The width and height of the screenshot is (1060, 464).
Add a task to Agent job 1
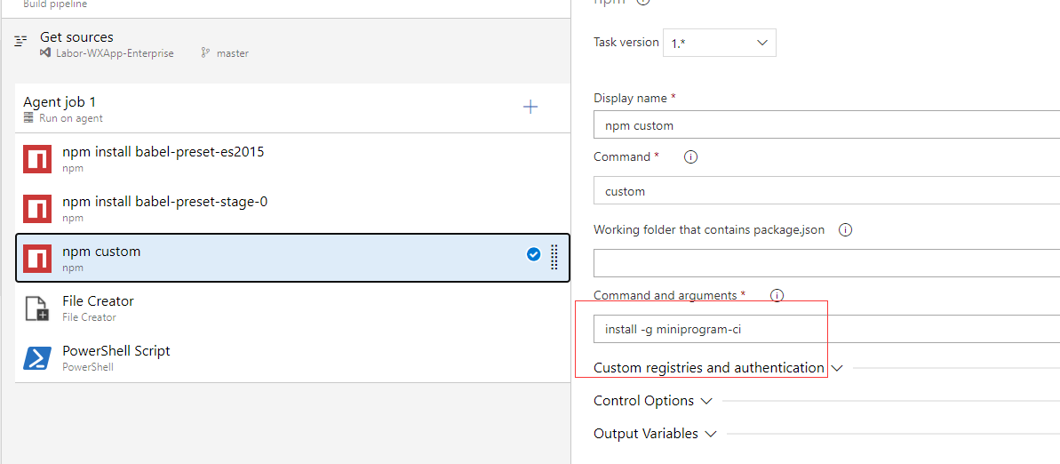click(530, 107)
